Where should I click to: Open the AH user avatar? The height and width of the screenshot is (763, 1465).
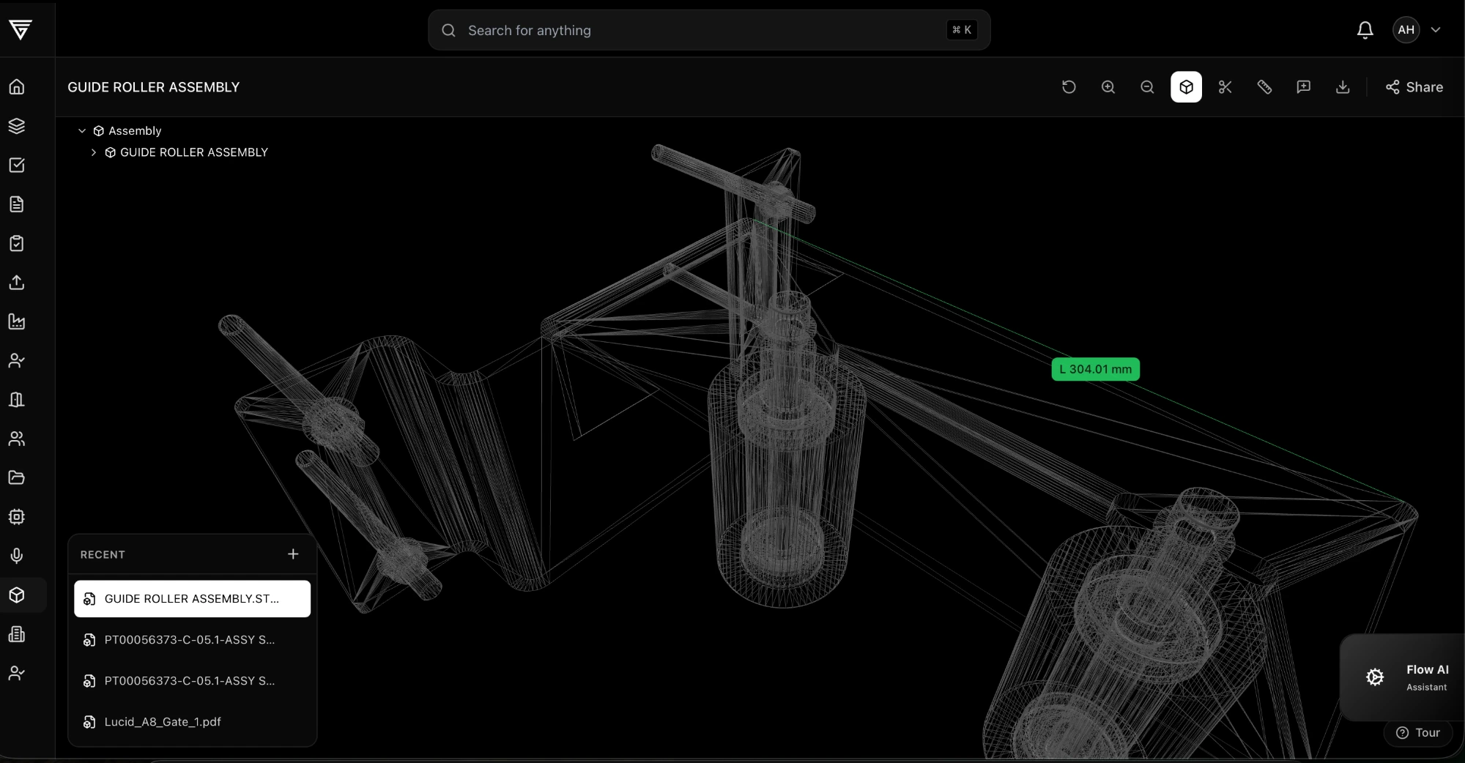(1406, 30)
